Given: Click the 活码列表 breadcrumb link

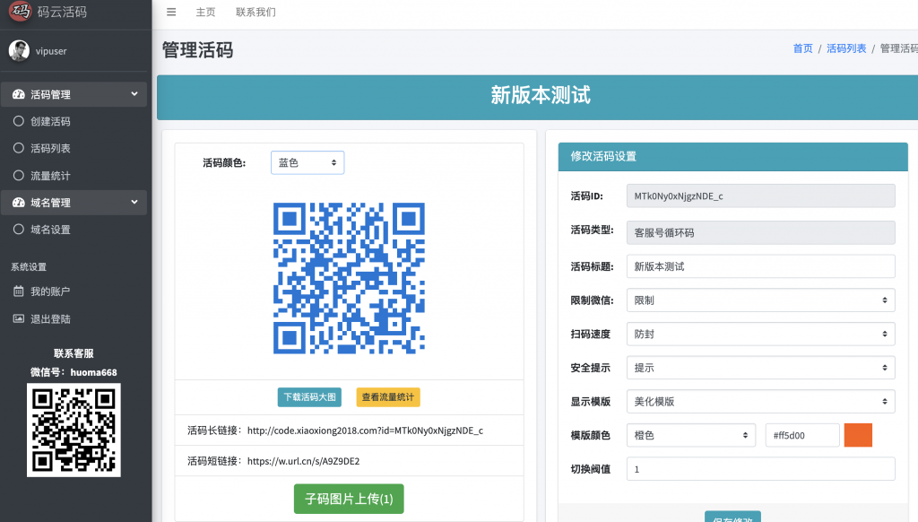Looking at the screenshot, I should point(846,48).
